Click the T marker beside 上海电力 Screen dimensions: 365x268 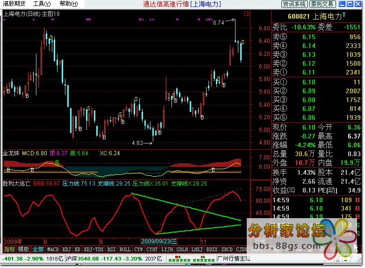(x=344, y=14)
